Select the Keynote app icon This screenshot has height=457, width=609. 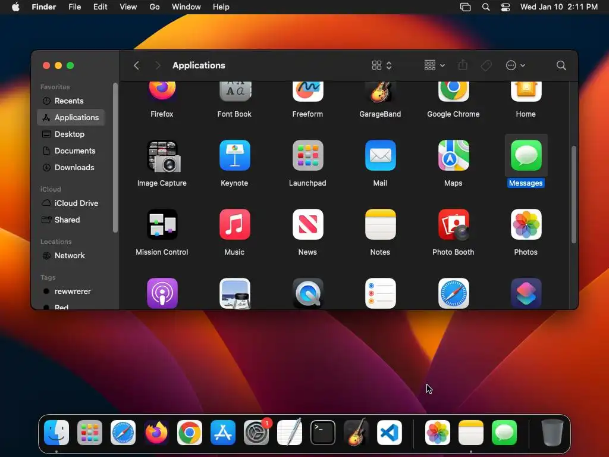click(234, 155)
